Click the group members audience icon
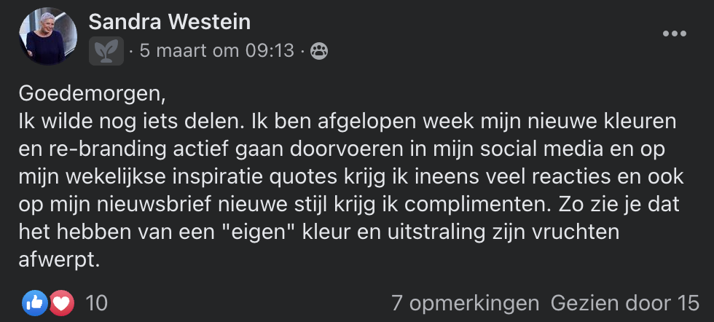714x322 pixels. point(319,51)
